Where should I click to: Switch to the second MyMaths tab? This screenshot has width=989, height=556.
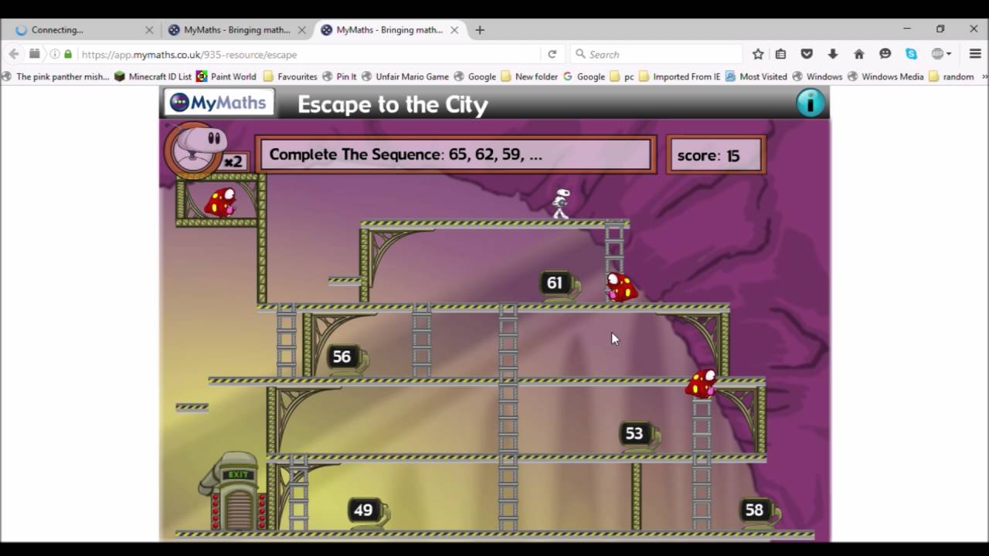pyautogui.click(x=236, y=30)
